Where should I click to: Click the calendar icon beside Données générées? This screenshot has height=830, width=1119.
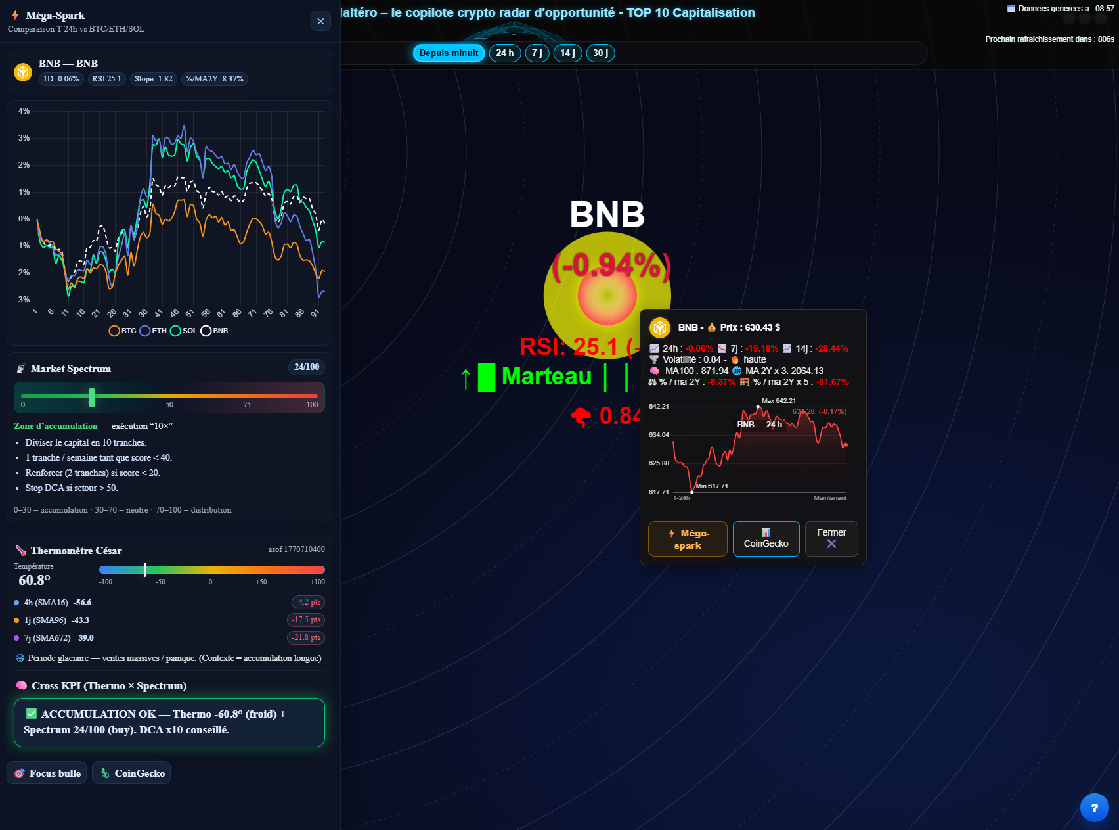coord(1009,9)
